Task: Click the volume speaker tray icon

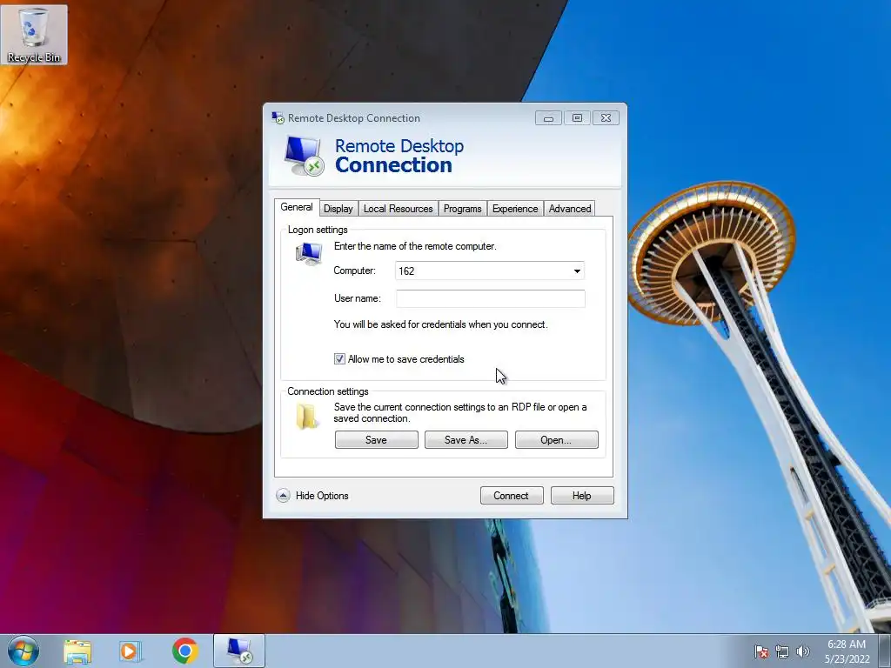Action: (x=803, y=651)
